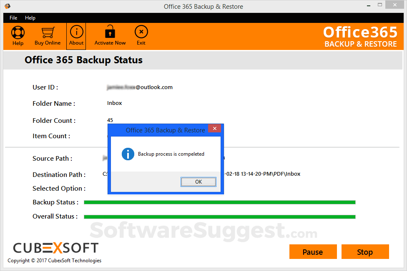Close the Backup & Restore dialog
The width and height of the screenshot is (407, 271).
214,129
